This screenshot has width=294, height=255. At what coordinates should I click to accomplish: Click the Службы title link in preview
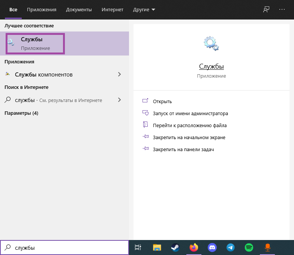pos(211,66)
